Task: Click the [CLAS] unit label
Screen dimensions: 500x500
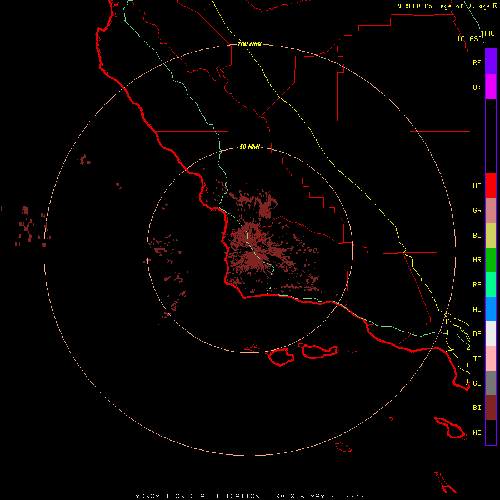Action: (x=469, y=38)
